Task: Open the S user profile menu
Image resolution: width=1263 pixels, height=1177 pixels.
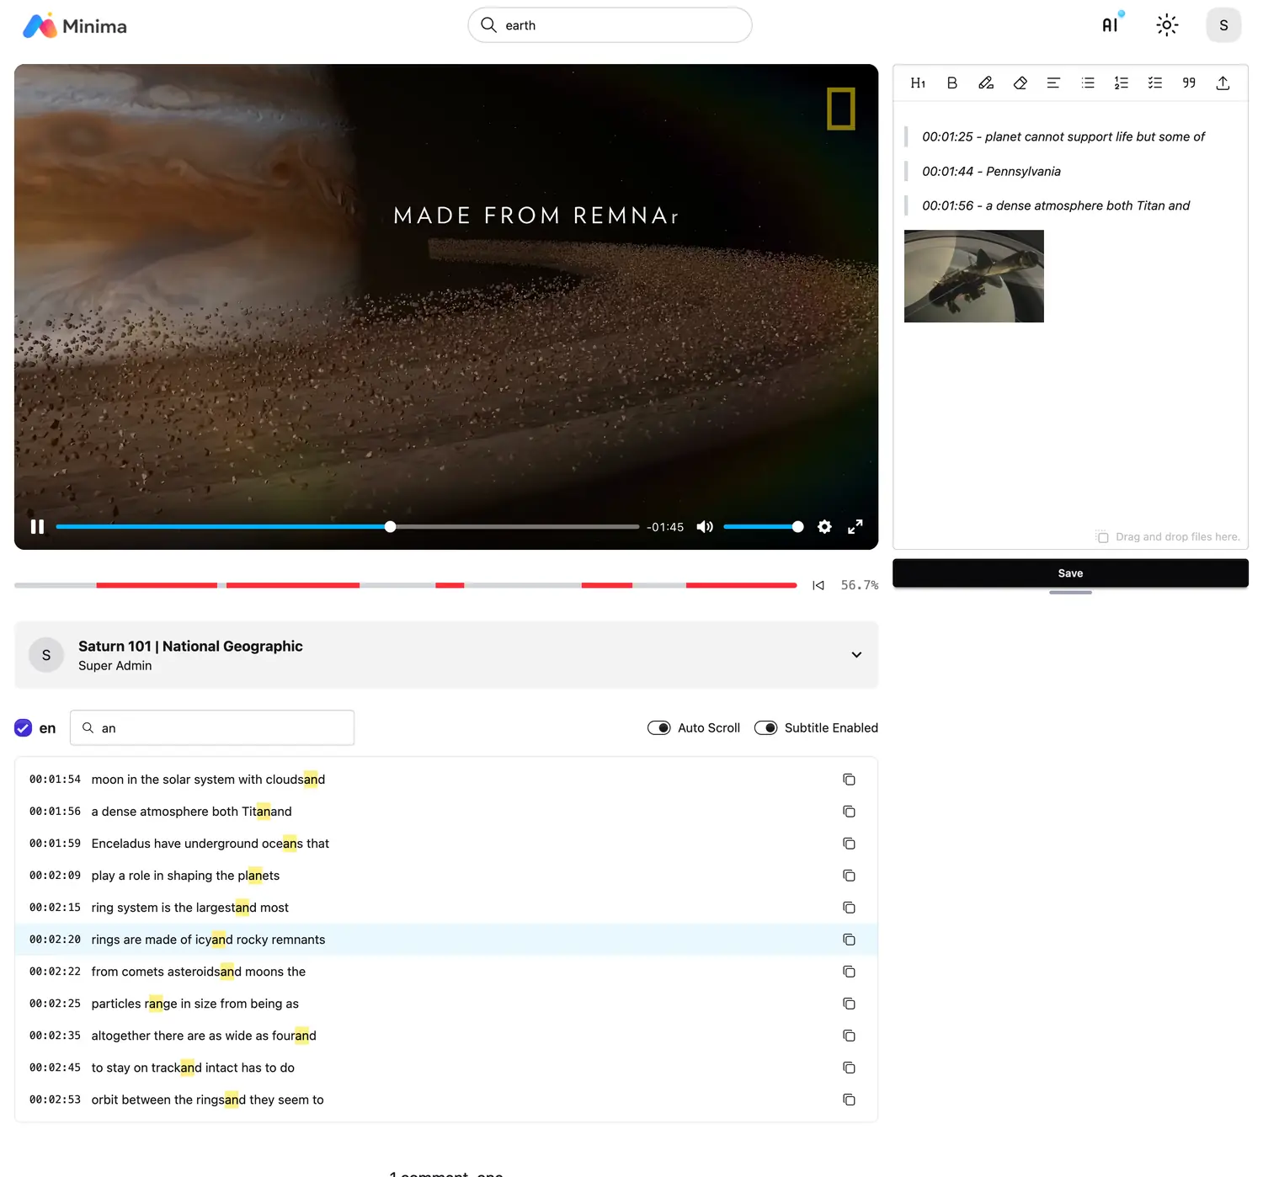Action: pyautogui.click(x=1223, y=25)
